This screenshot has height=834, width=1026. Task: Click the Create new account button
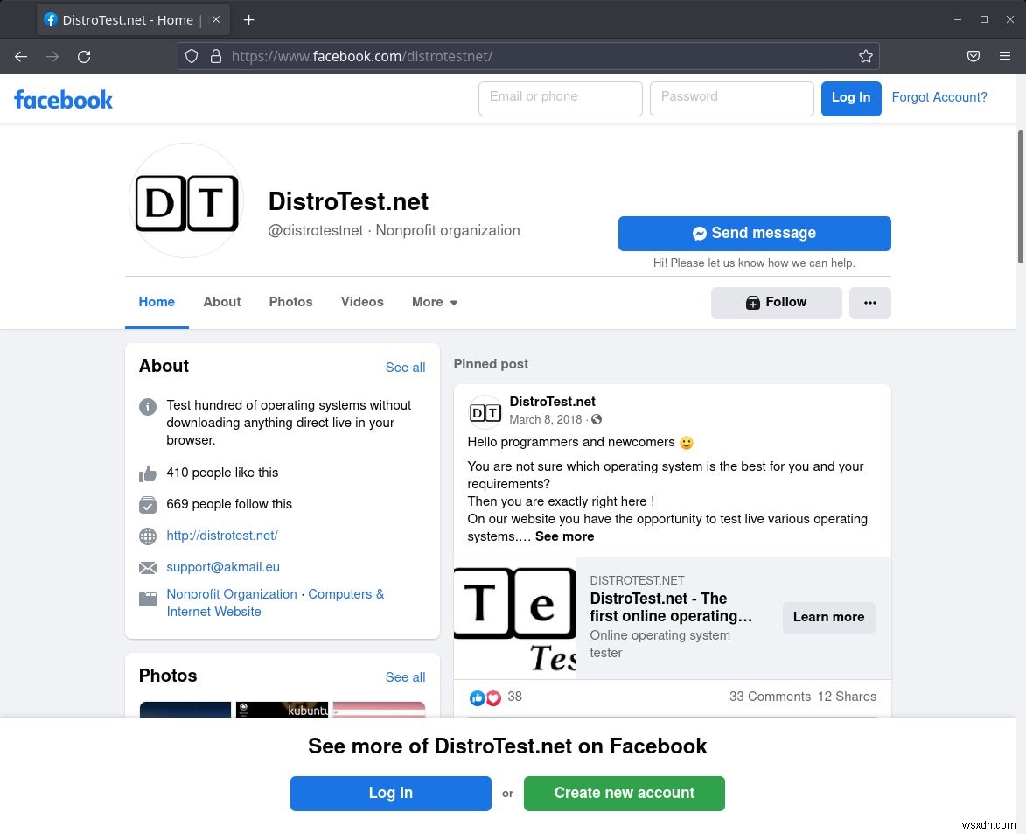coord(624,793)
